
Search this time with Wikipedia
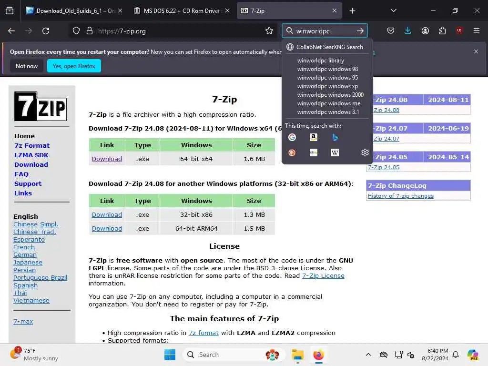[x=335, y=152]
